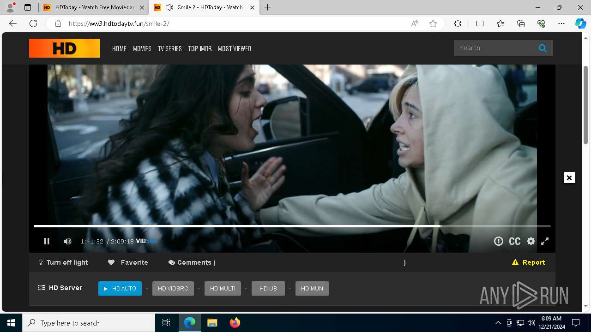591x332 pixels.
Task: Click the page vertical scrollbar
Action: coord(586,105)
